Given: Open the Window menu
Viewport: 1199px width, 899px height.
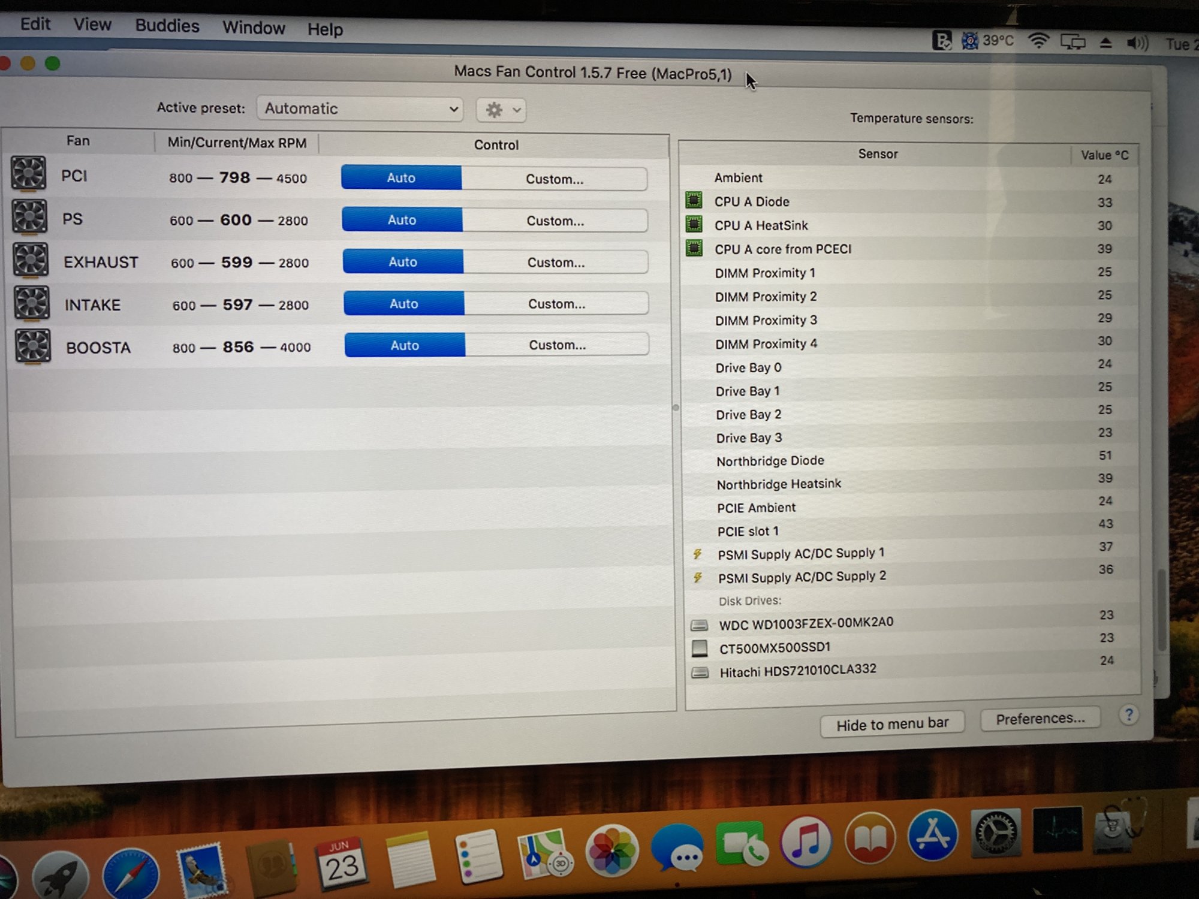Looking at the screenshot, I should pyautogui.click(x=254, y=28).
